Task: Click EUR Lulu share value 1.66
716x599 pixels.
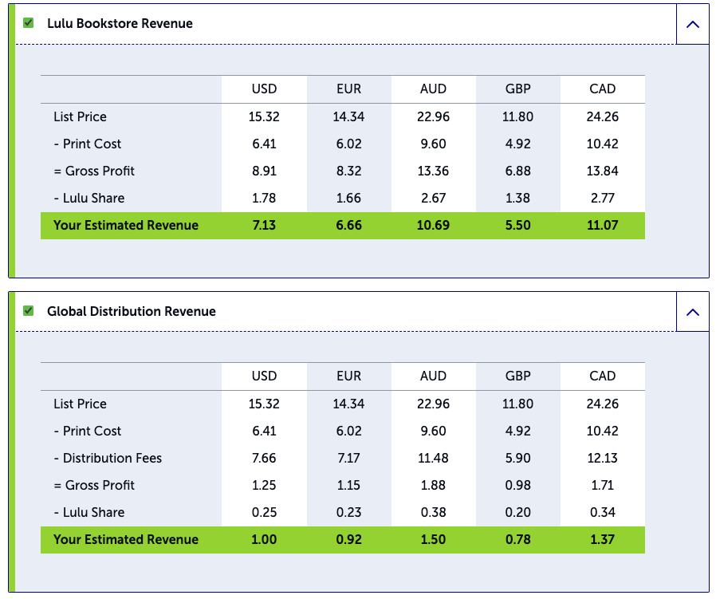Action: click(x=349, y=198)
